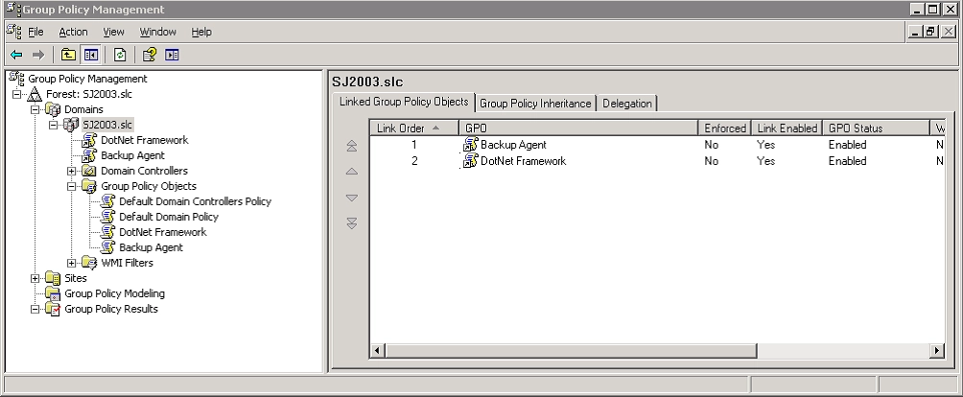Collapse the Forest: SJ2003.slc node
963x397 pixels.
pyautogui.click(x=16, y=95)
